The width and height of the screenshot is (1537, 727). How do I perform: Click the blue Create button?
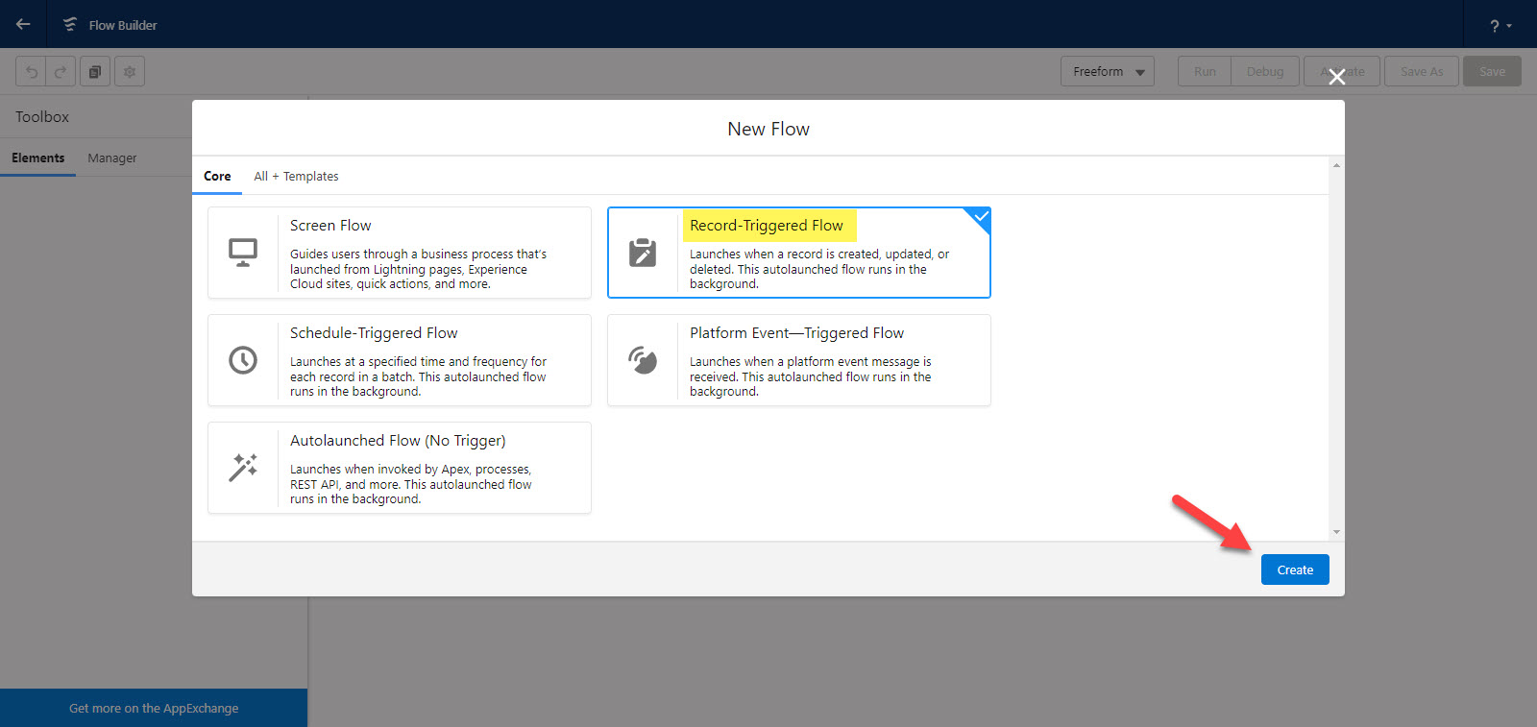(1294, 569)
